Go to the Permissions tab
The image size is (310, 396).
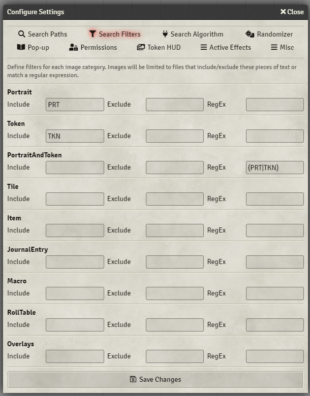93,47
